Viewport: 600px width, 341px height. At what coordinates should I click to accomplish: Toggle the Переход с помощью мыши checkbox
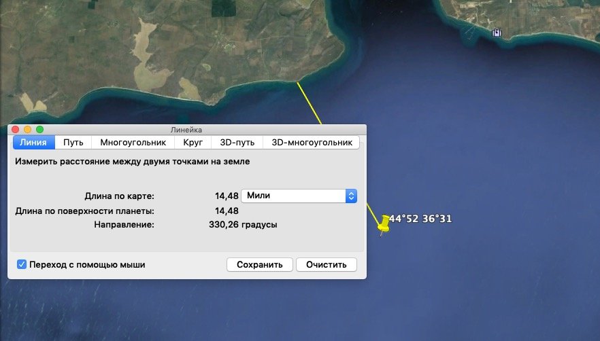point(22,264)
